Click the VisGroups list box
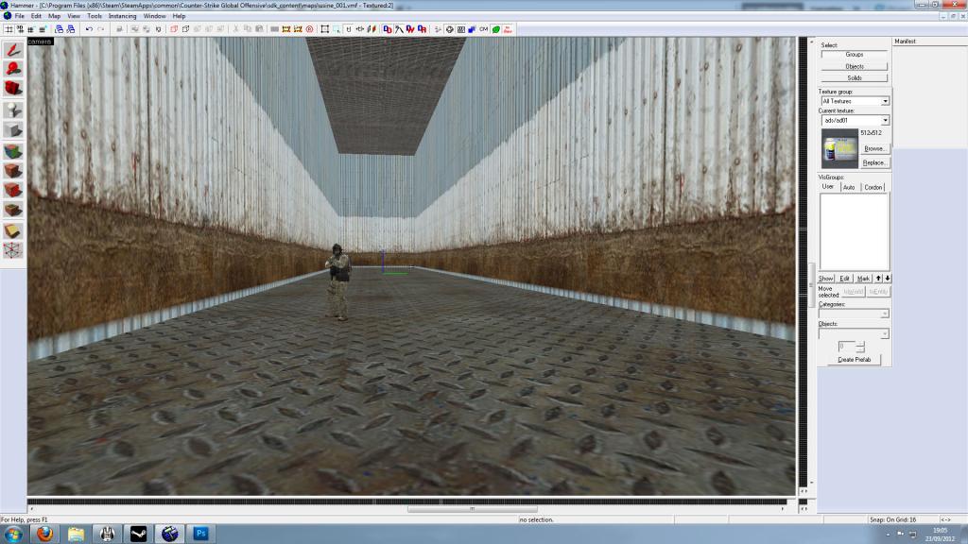This screenshot has height=544, width=968. point(855,232)
